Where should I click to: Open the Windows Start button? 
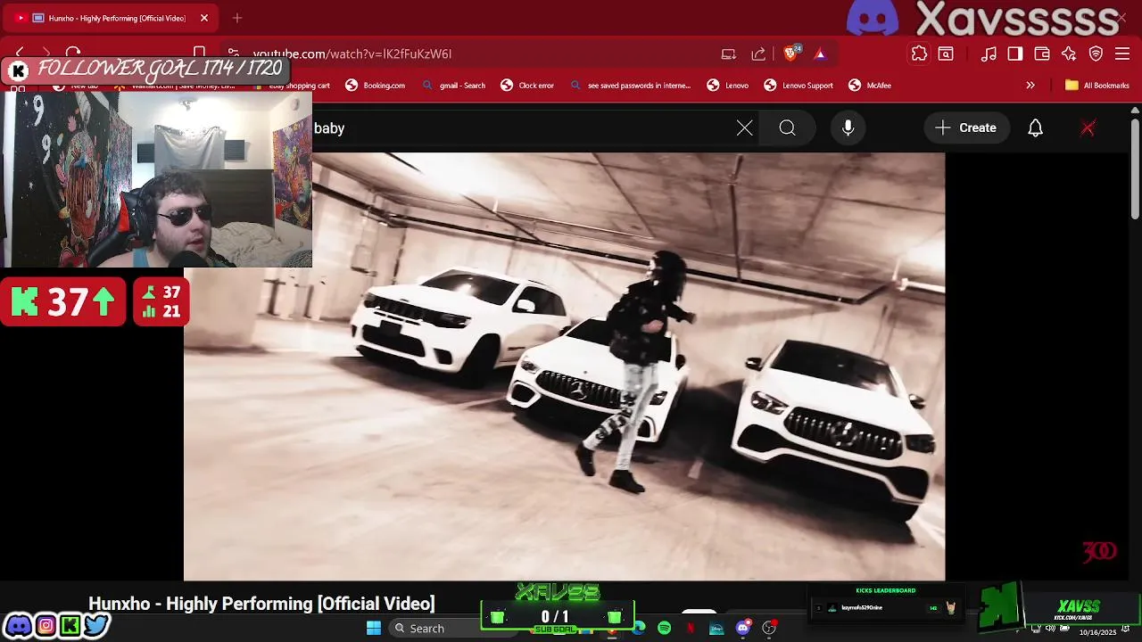click(374, 628)
